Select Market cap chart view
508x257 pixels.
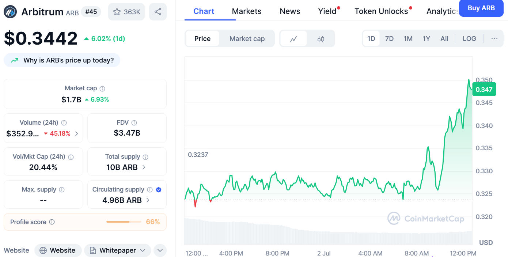[247, 39]
